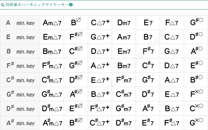Click the B7 chord in E minor row
Image resolution: width=208 pixels, height=130 pixels.
pos(148,37)
